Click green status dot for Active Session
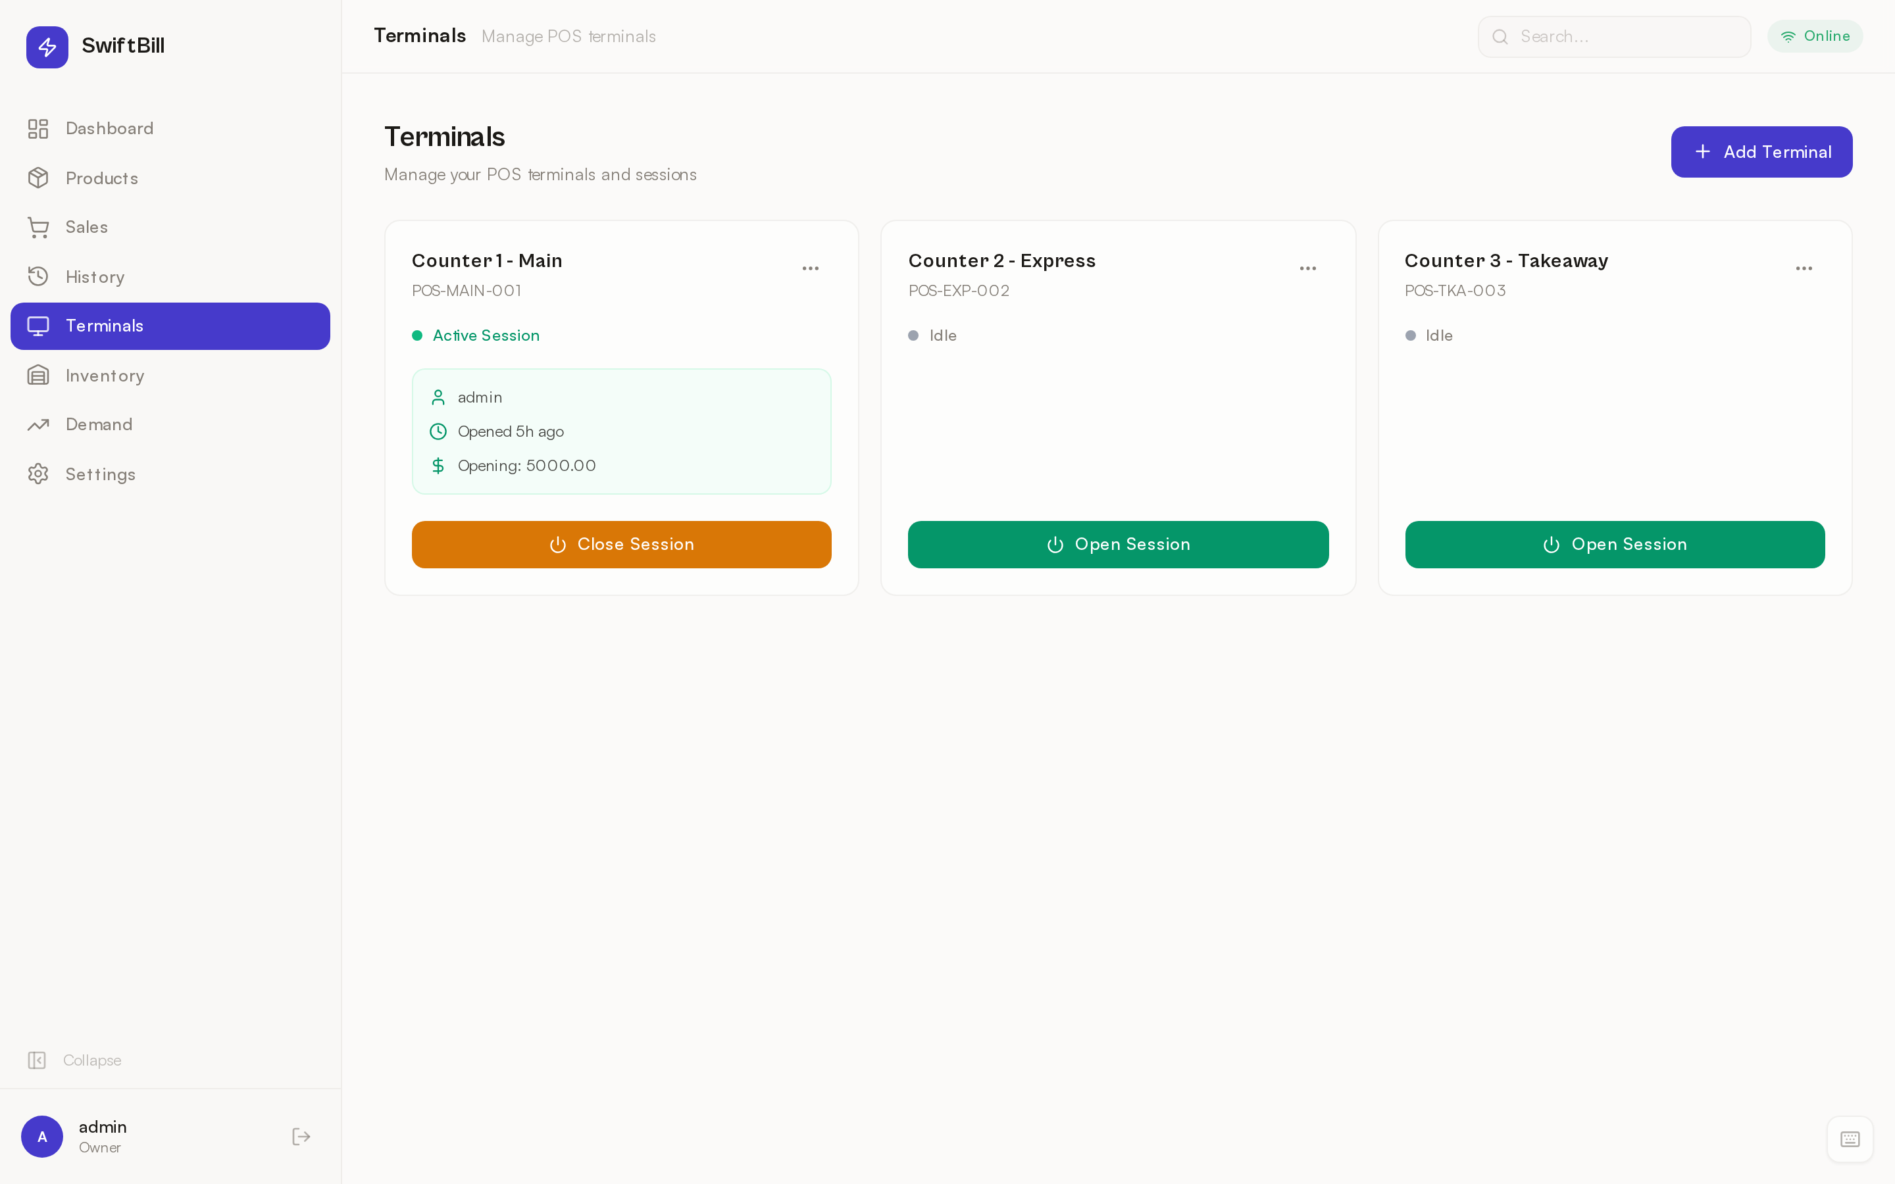 [x=417, y=336]
